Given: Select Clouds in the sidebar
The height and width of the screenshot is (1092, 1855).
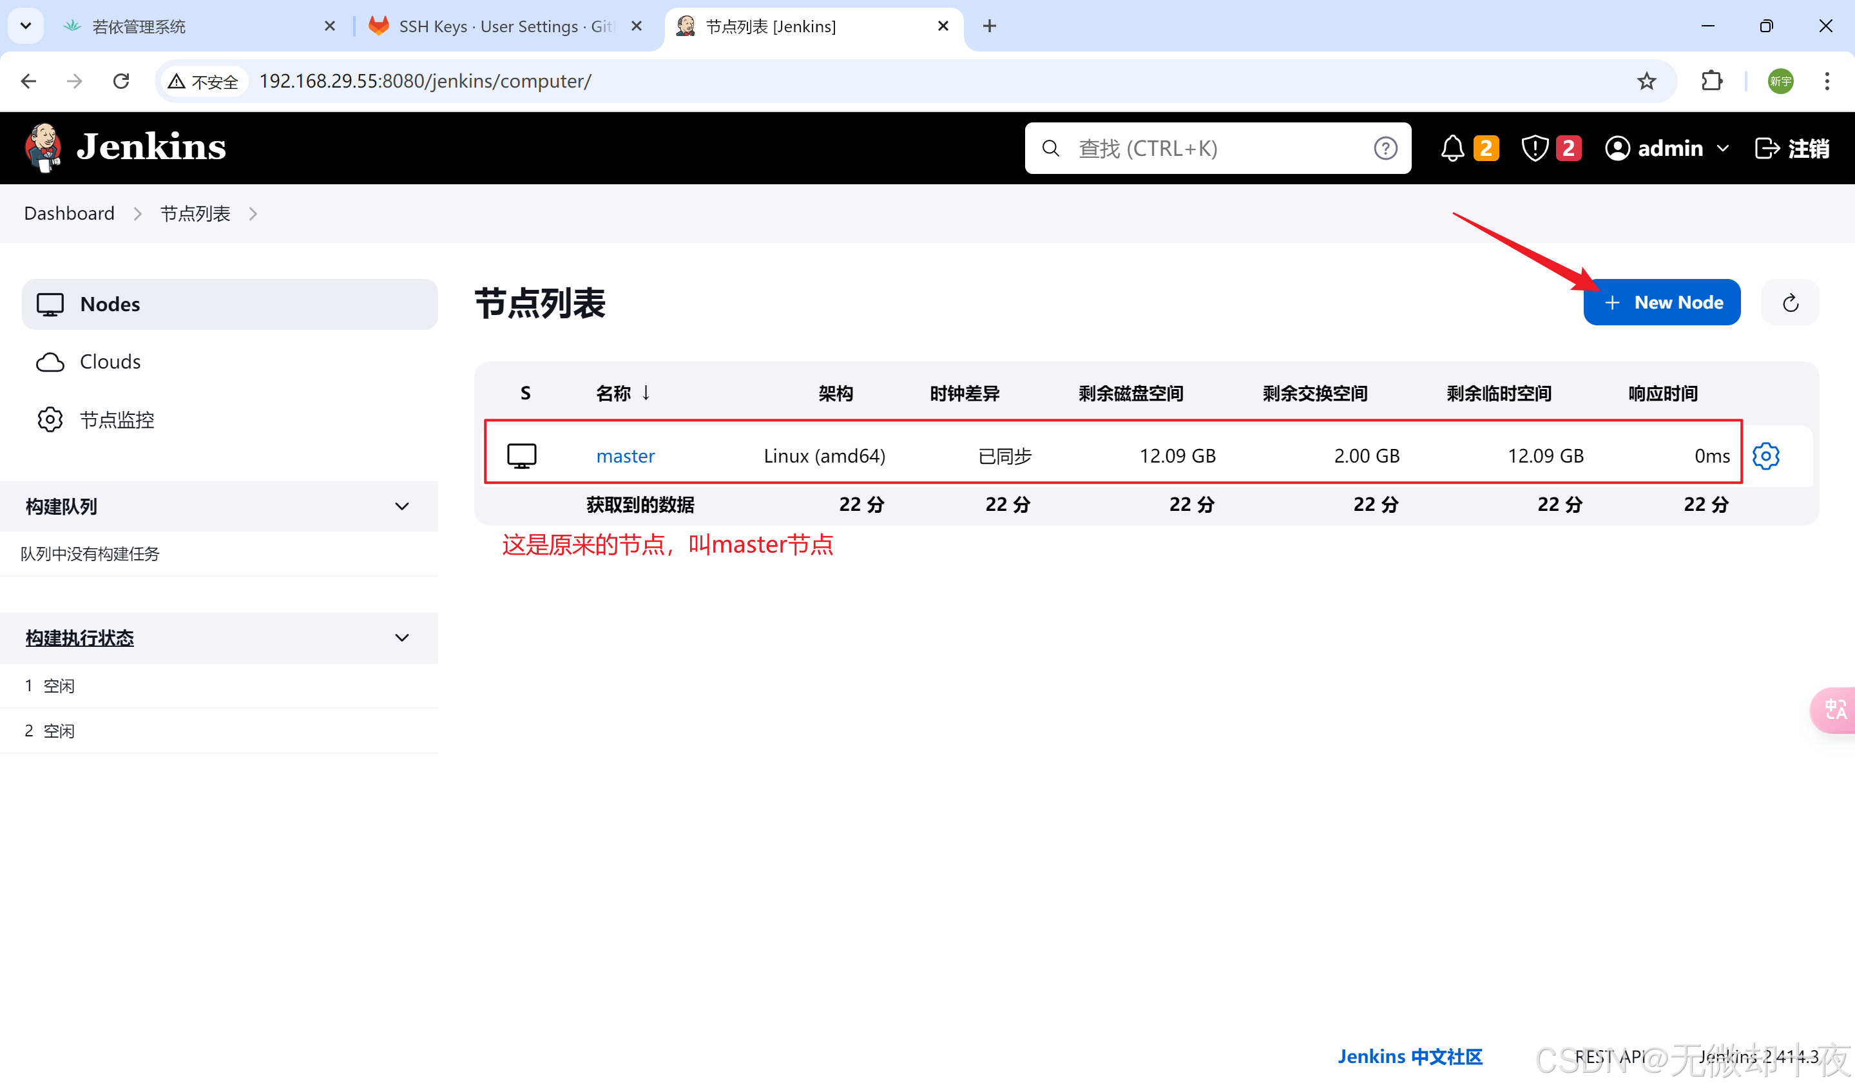Looking at the screenshot, I should point(110,361).
